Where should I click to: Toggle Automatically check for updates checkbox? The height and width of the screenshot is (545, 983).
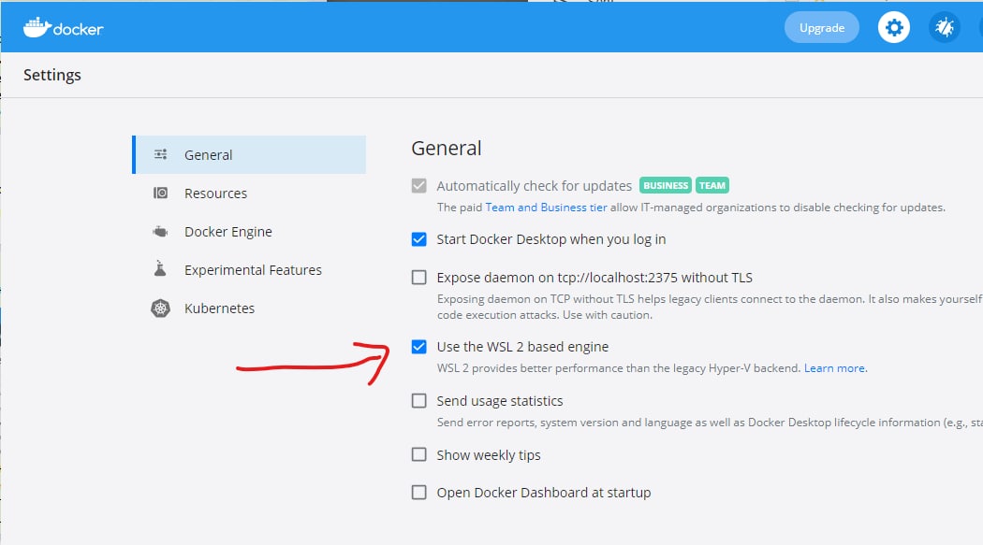point(418,186)
